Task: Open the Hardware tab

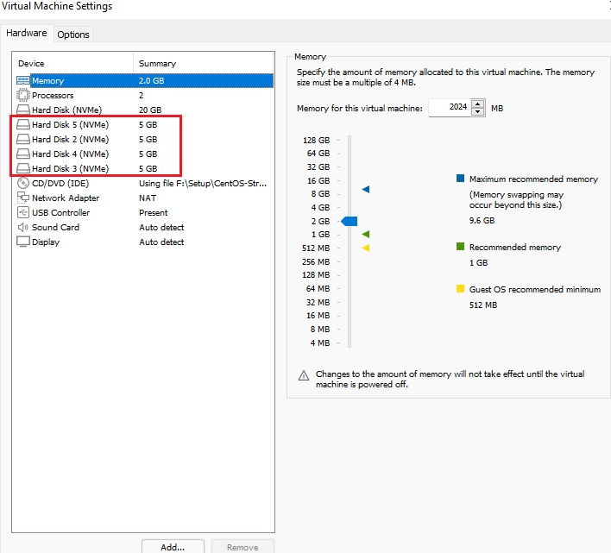Action: (x=27, y=34)
